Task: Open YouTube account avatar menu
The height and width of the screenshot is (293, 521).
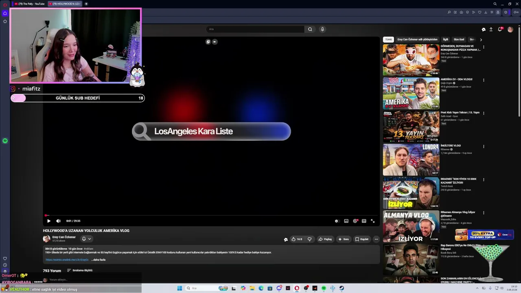Action: tap(510, 29)
